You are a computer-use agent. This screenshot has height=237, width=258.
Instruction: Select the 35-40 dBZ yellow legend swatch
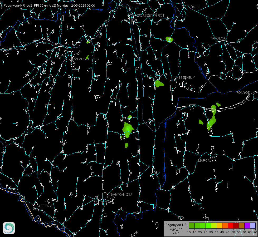[220, 225]
